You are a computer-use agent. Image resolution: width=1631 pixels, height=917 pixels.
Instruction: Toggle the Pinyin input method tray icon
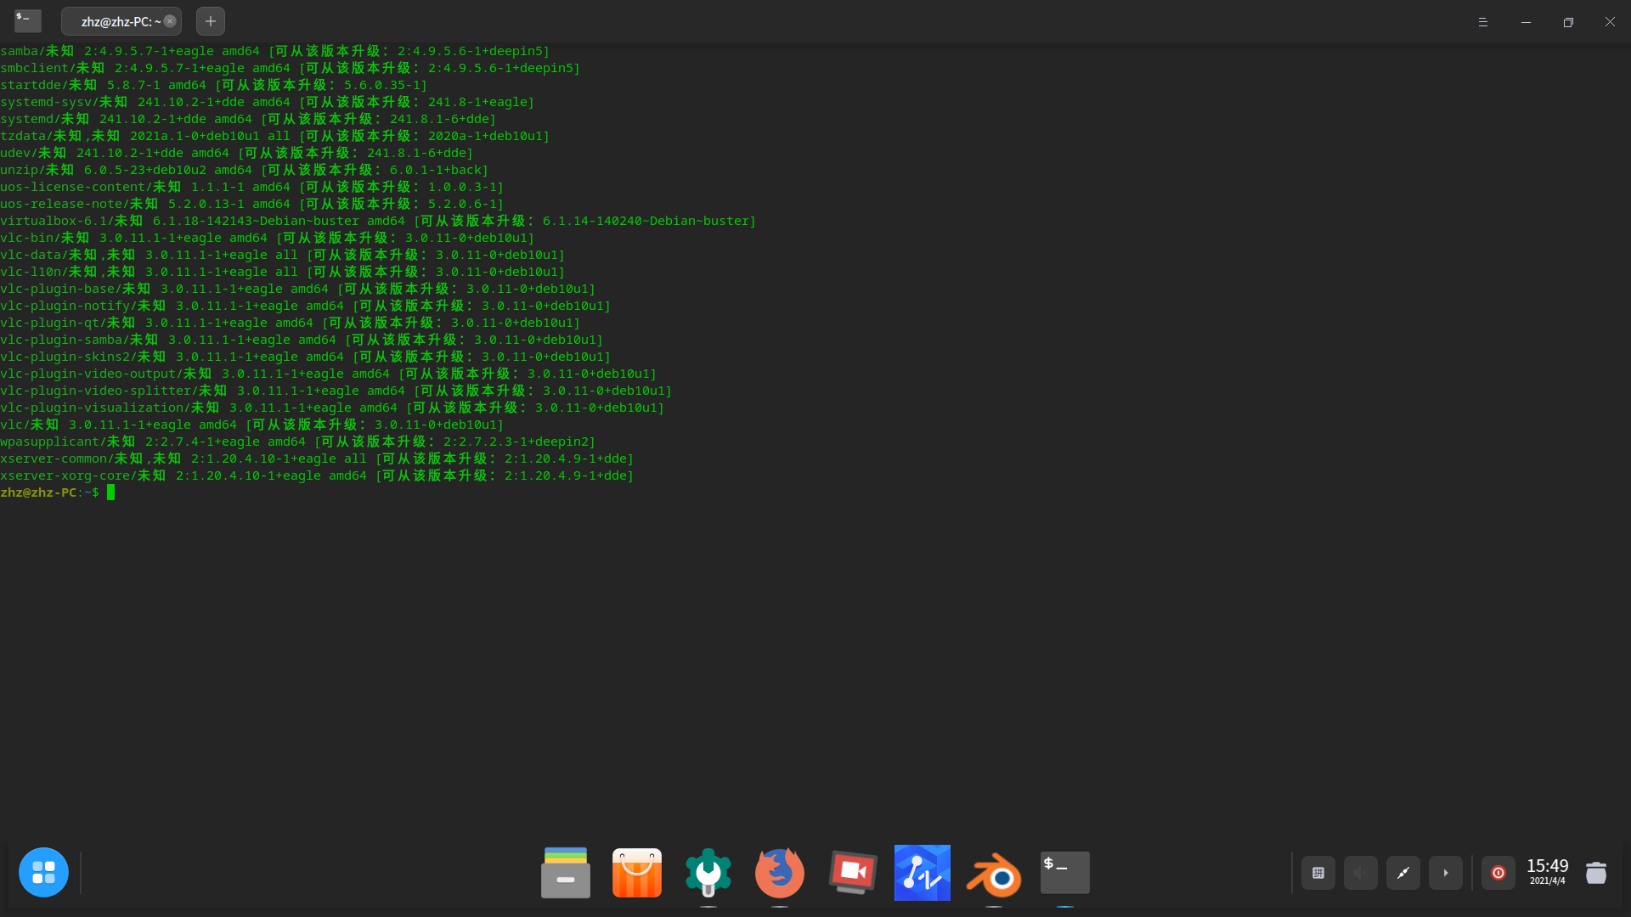[x=1318, y=873]
